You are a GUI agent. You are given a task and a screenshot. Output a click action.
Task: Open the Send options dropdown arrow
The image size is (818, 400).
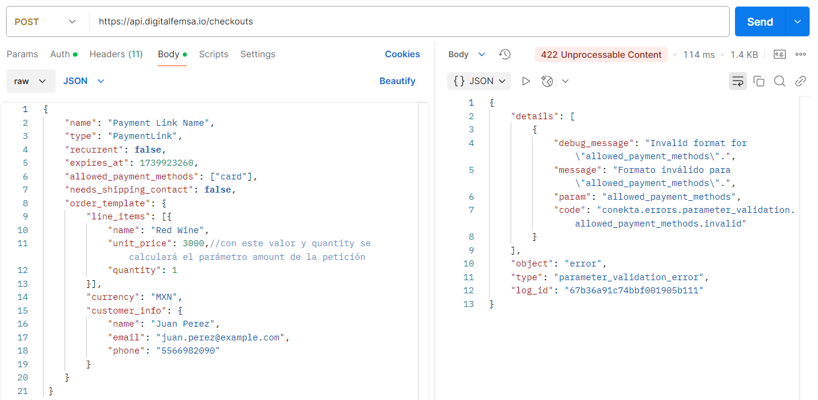point(798,22)
